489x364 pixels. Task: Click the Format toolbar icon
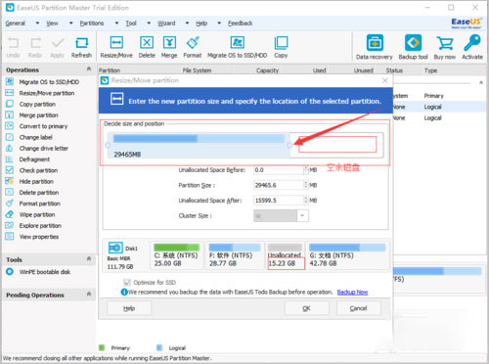point(193,43)
